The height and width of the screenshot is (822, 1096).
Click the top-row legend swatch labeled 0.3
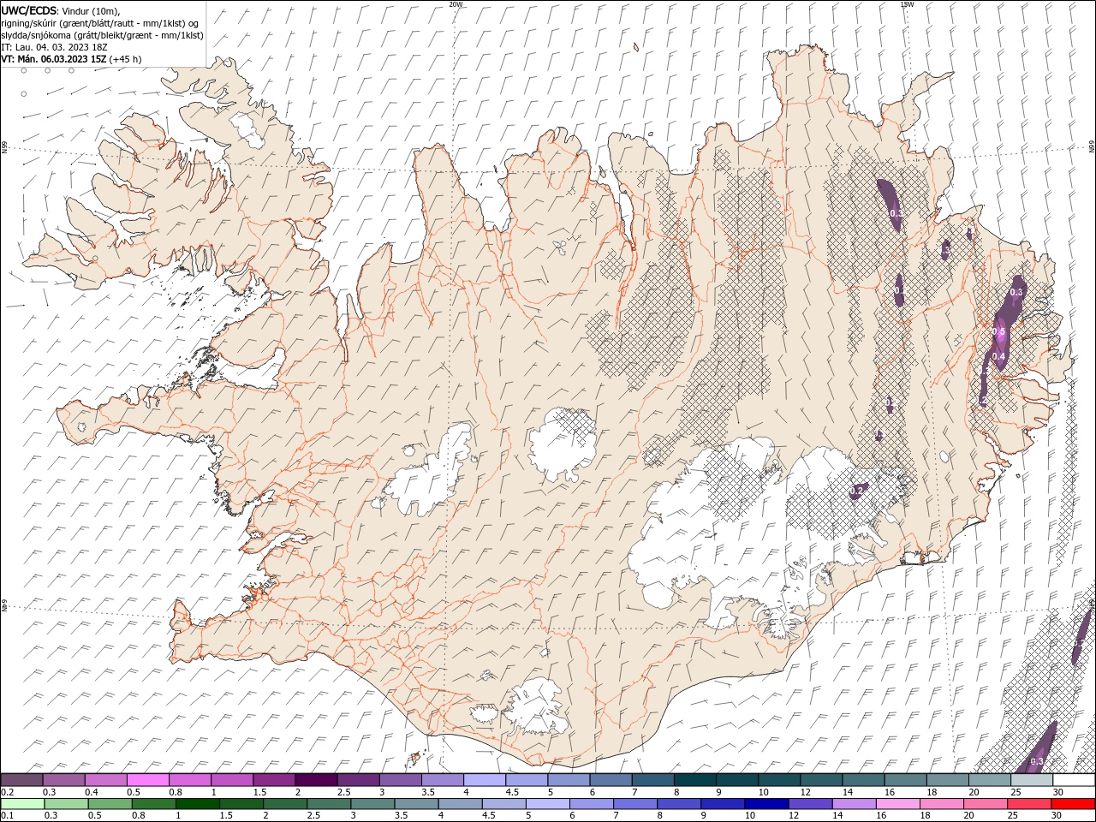pos(63,780)
